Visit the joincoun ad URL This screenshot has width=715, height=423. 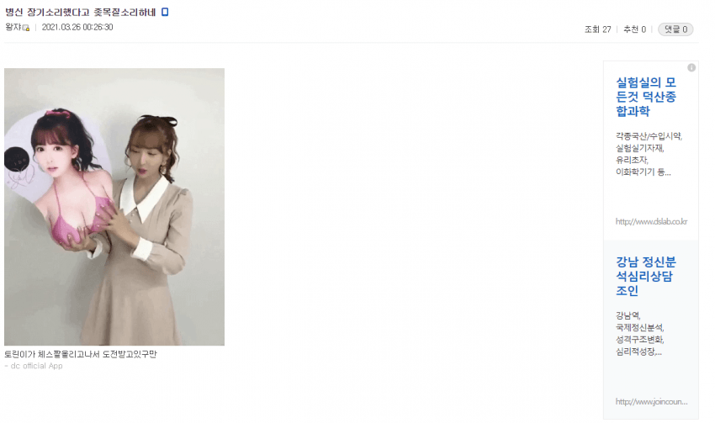click(651, 402)
